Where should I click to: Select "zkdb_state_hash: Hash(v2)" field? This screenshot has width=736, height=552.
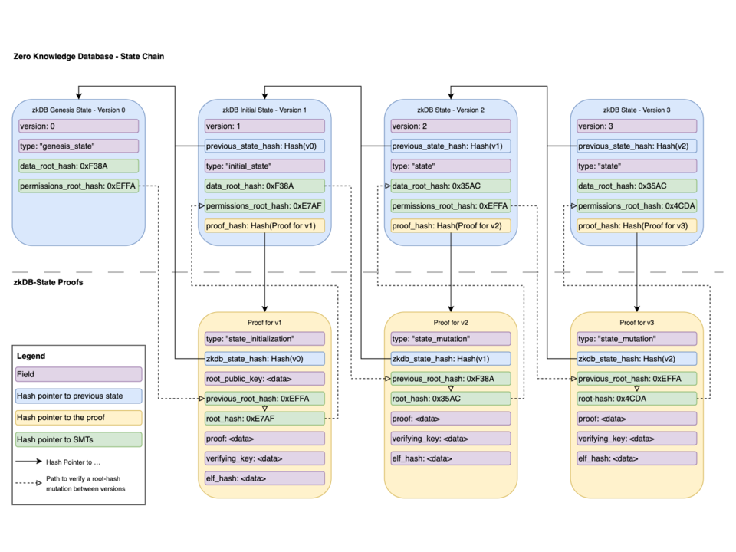[x=637, y=359]
